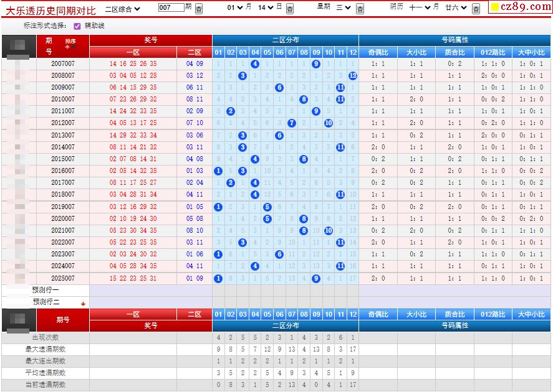Click the yellow square beside cz89.com
The height and width of the screenshot is (392, 553).
(494, 7)
